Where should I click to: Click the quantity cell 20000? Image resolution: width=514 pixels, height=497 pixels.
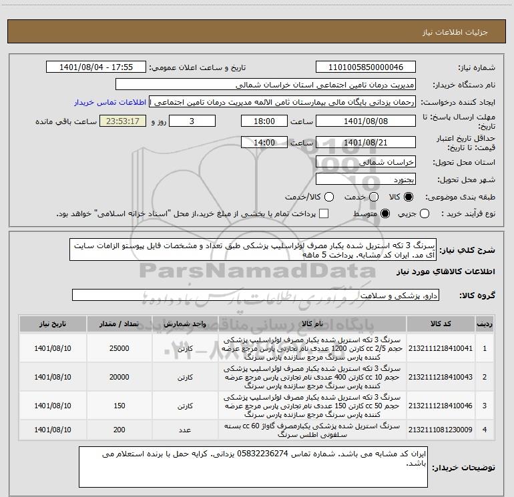coord(119,377)
